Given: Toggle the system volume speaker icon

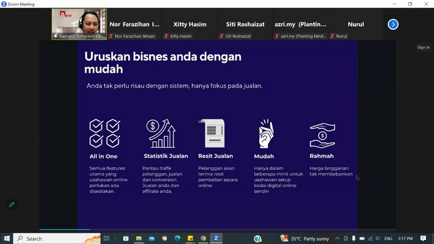Looking at the screenshot, I should coord(378,239).
